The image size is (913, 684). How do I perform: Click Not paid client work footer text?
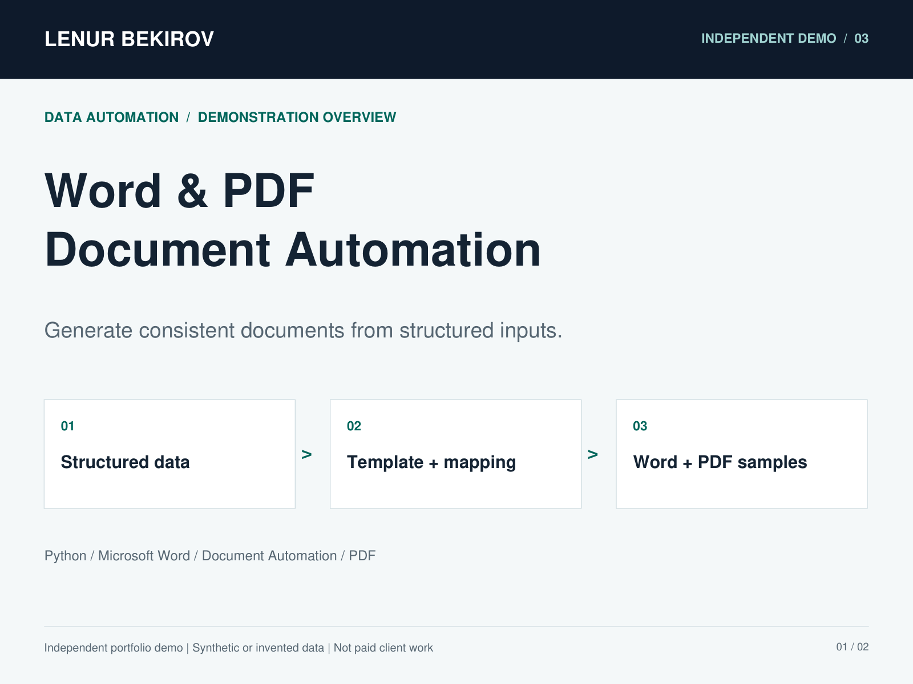tap(383, 648)
